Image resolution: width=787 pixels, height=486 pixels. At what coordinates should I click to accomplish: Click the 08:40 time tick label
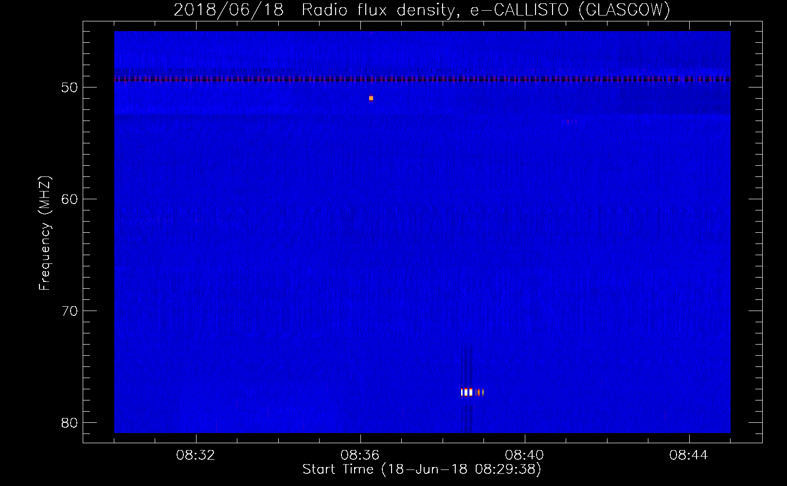(525, 455)
